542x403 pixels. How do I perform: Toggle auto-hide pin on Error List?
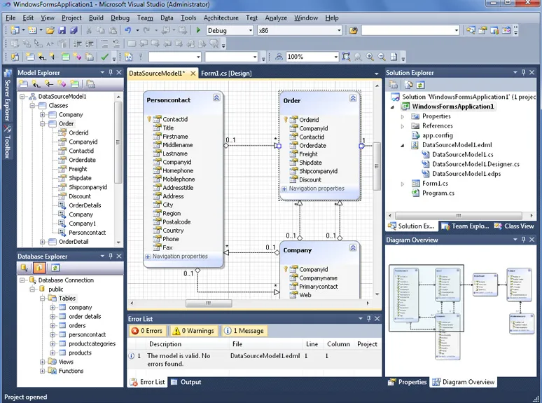click(x=369, y=318)
